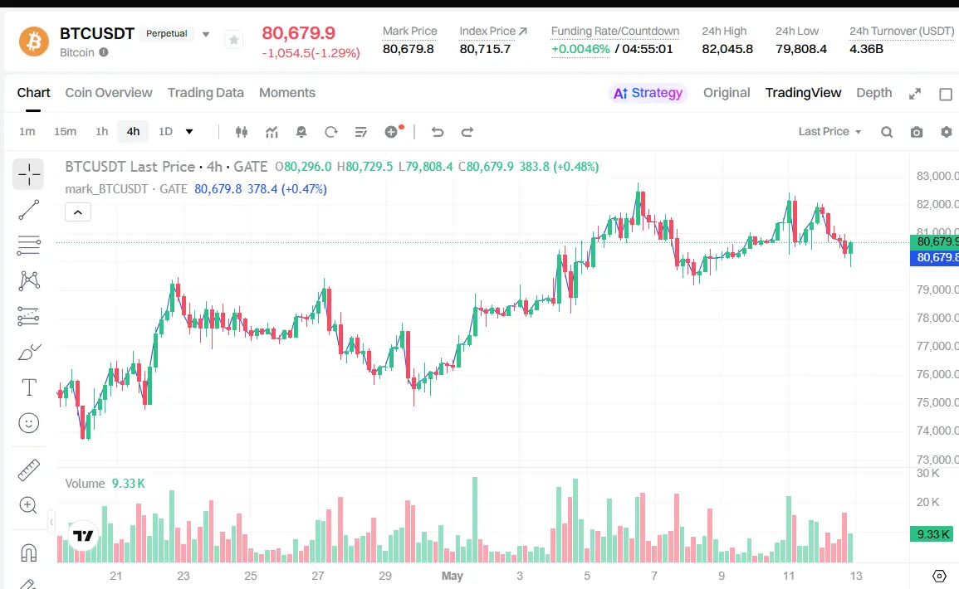Click the 9.33 K volume axis label
This screenshot has height=589, width=959.
click(x=932, y=534)
